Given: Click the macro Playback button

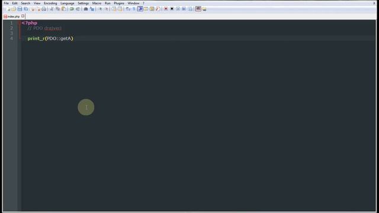Looking at the screenshot, I should 178,9.
